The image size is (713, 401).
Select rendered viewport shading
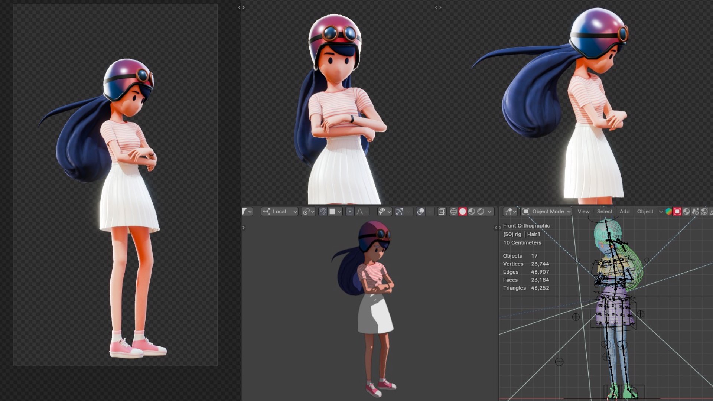coord(481,212)
